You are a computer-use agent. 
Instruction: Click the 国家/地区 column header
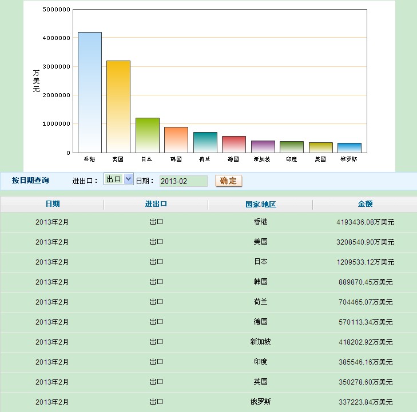pyautogui.click(x=261, y=204)
